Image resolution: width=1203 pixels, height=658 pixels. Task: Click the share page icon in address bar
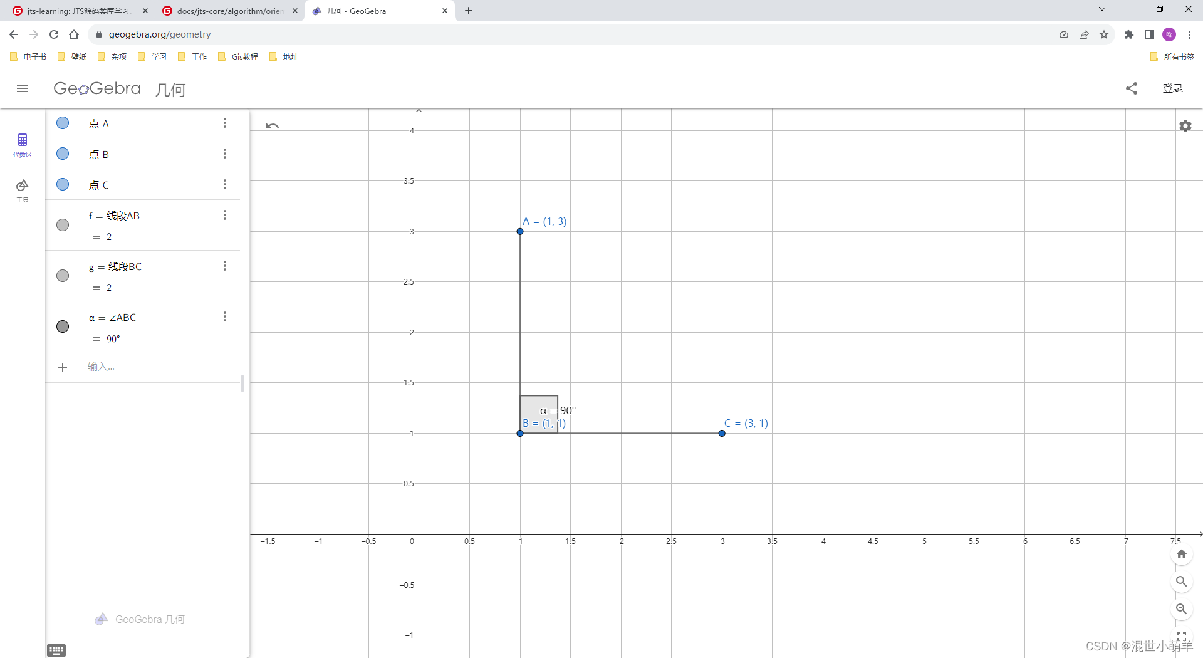click(x=1084, y=34)
